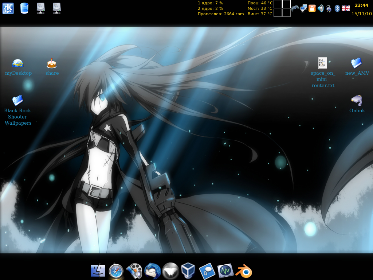Launch the compass web browser from dock
Viewport: 373px width, 280px height.
coord(116,271)
